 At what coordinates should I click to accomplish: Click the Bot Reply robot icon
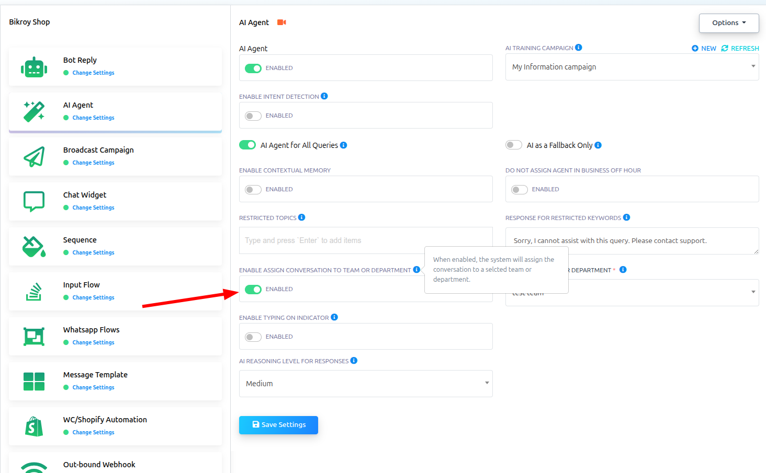click(x=34, y=67)
